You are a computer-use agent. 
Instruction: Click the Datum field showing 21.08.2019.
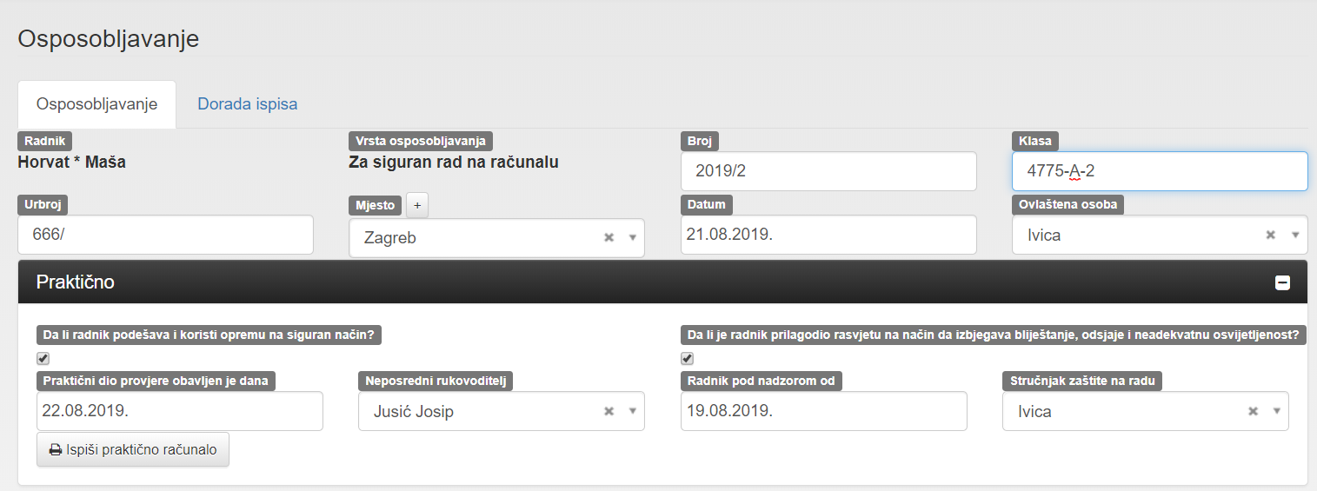tap(828, 235)
